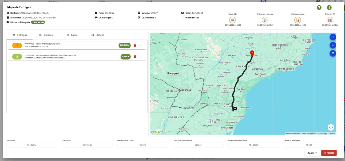This screenshot has height=161, width=345.
Task: Click the Custo com combustível field
Action: pos(253,145)
